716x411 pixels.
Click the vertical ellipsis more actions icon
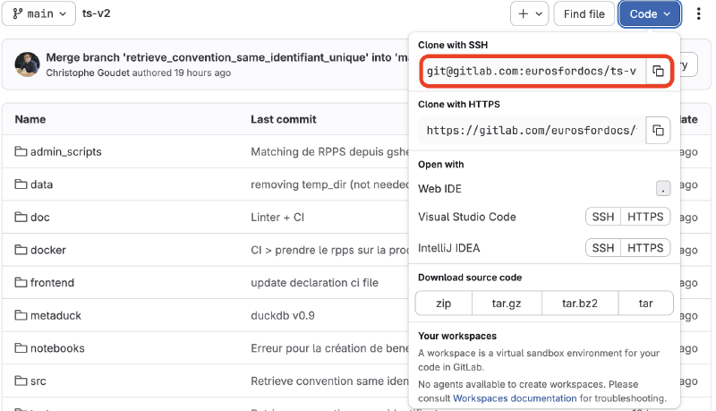699,13
